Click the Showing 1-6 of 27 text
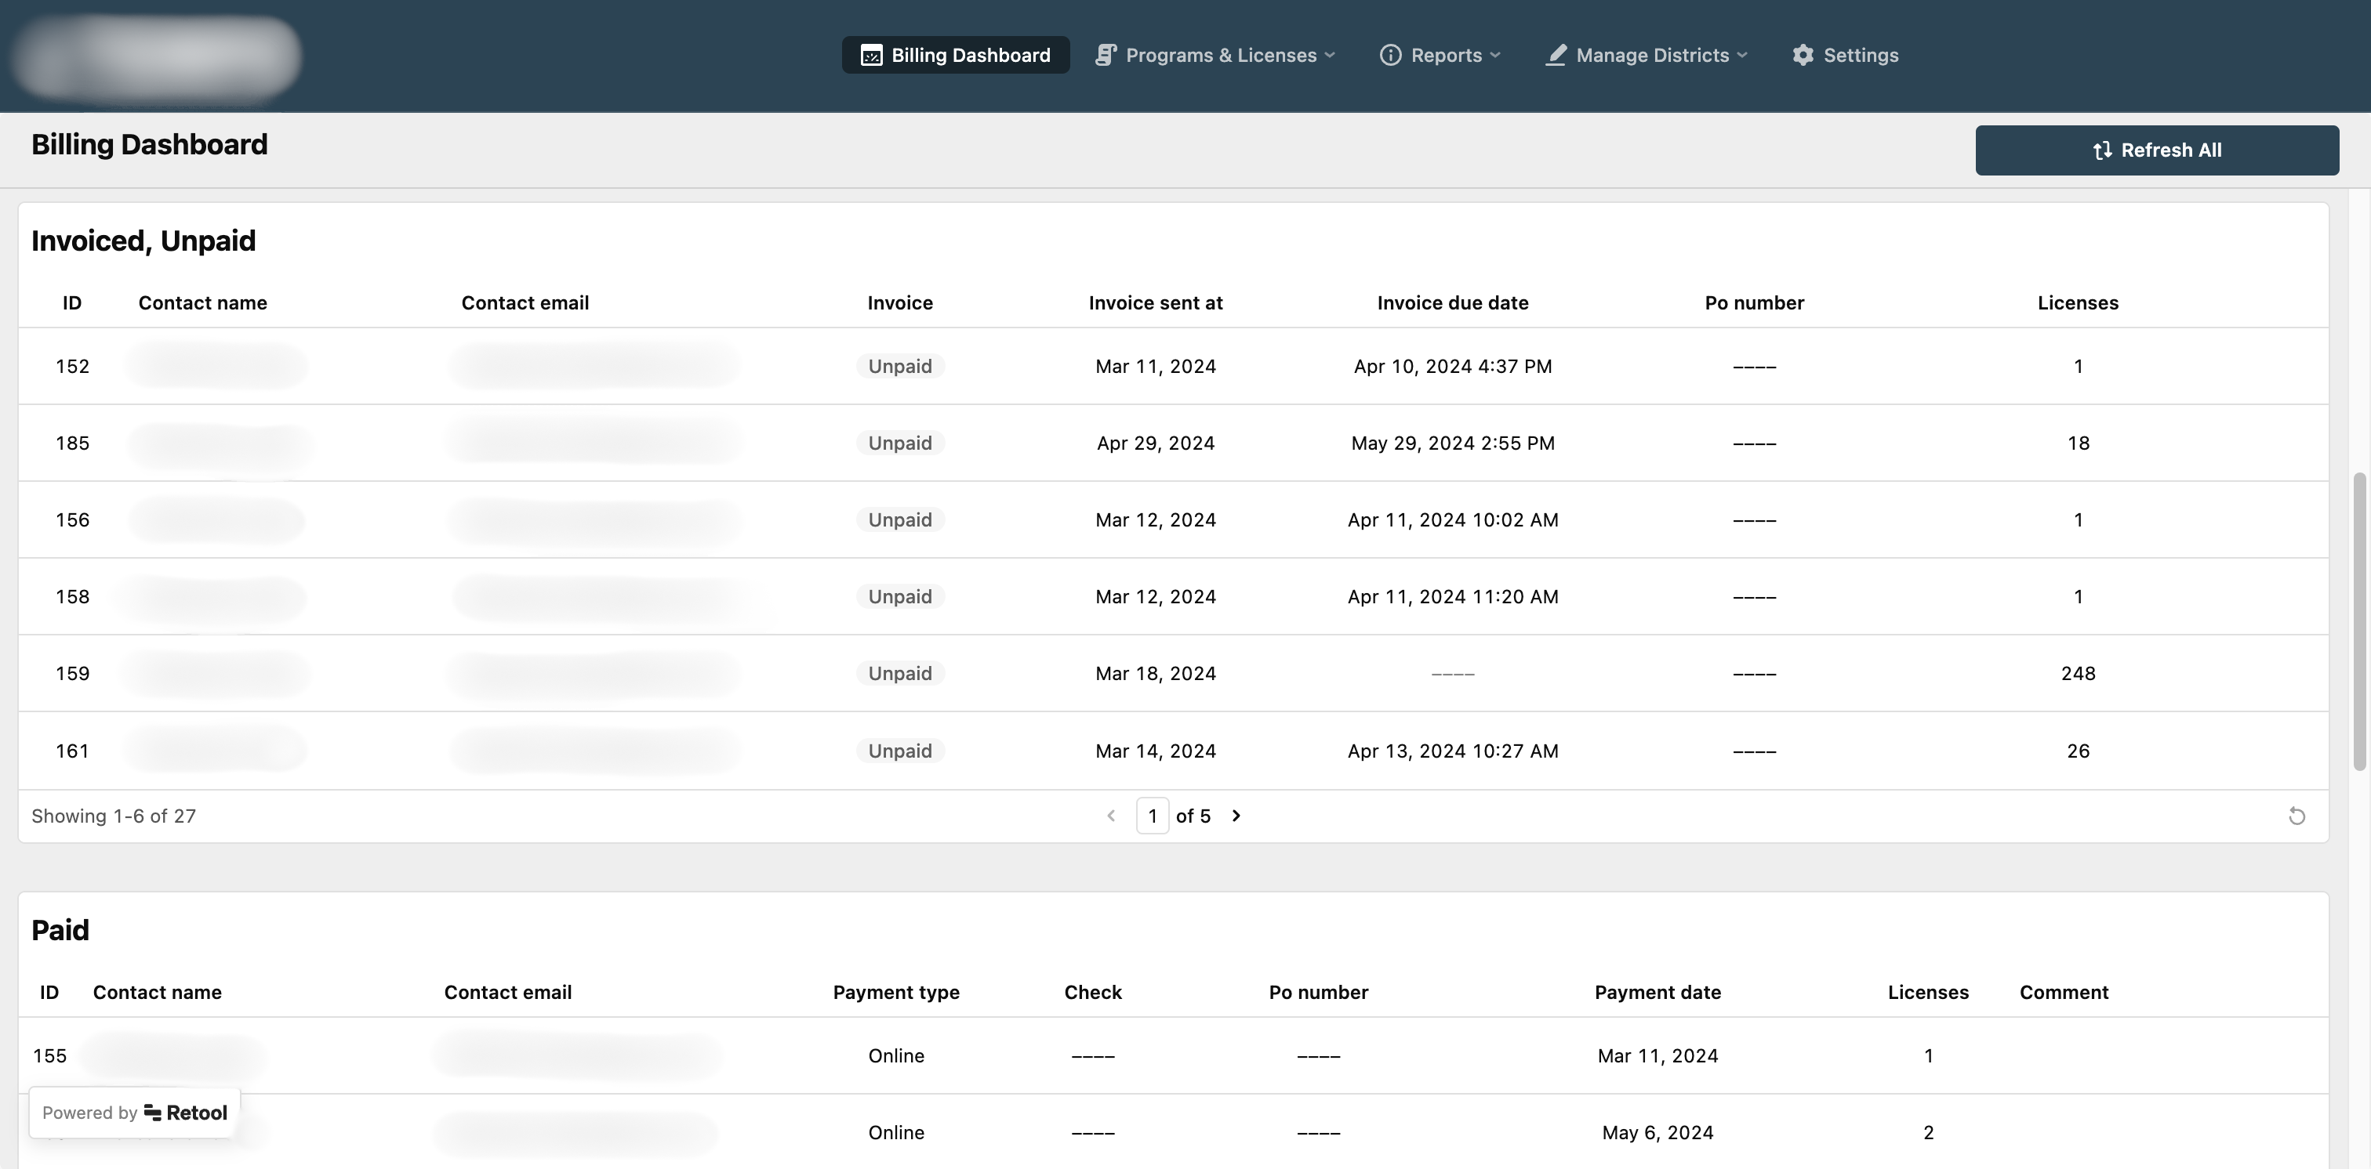 tap(113, 816)
